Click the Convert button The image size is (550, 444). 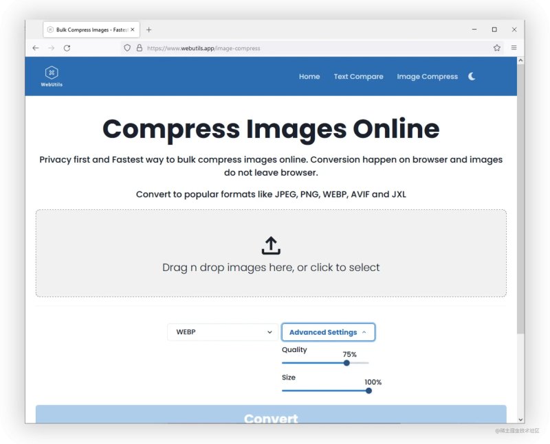click(x=271, y=414)
